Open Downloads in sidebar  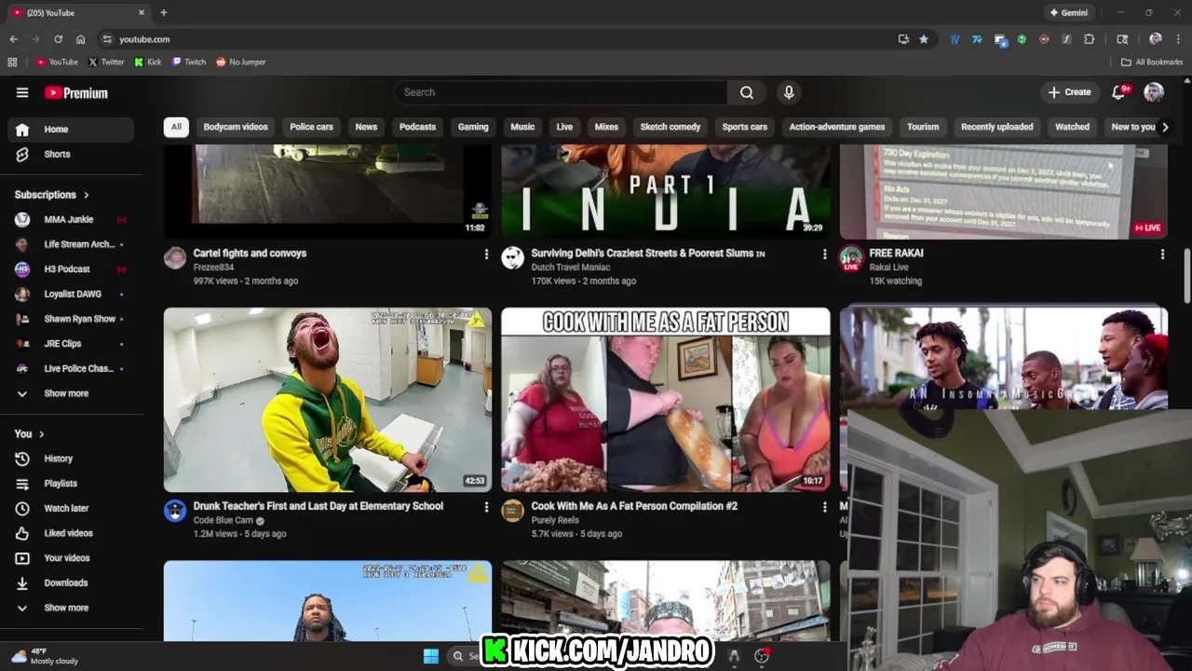pyautogui.click(x=71, y=583)
